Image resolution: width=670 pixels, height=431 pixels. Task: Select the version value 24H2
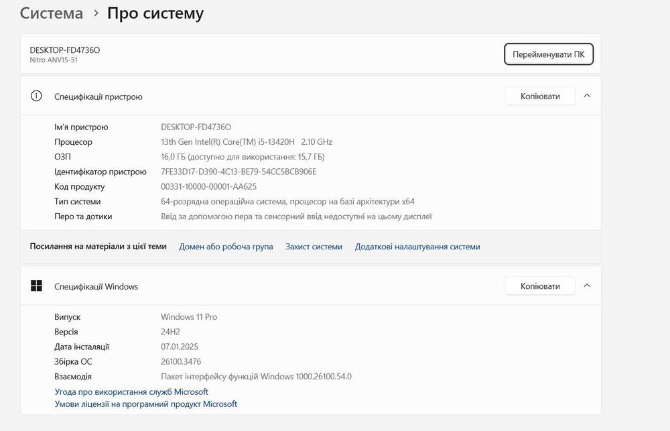pos(170,332)
